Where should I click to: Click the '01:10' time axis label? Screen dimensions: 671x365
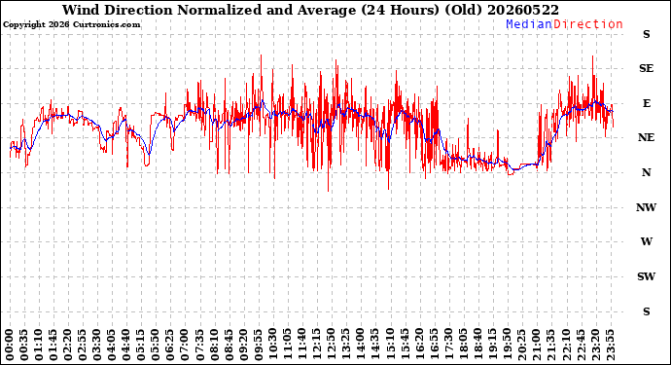[x=39, y=345]
